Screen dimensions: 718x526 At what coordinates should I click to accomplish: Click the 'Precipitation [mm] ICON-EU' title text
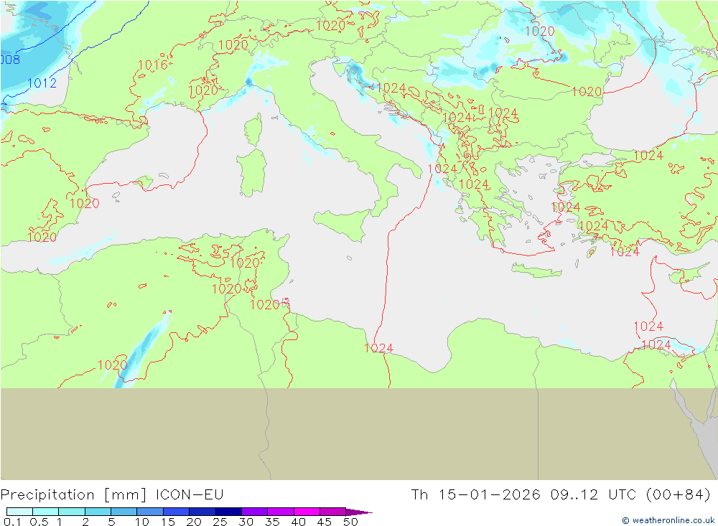112,495
